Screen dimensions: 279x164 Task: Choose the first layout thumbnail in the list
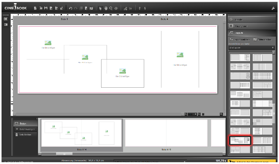pyautogui.click(x=240, y=58)
